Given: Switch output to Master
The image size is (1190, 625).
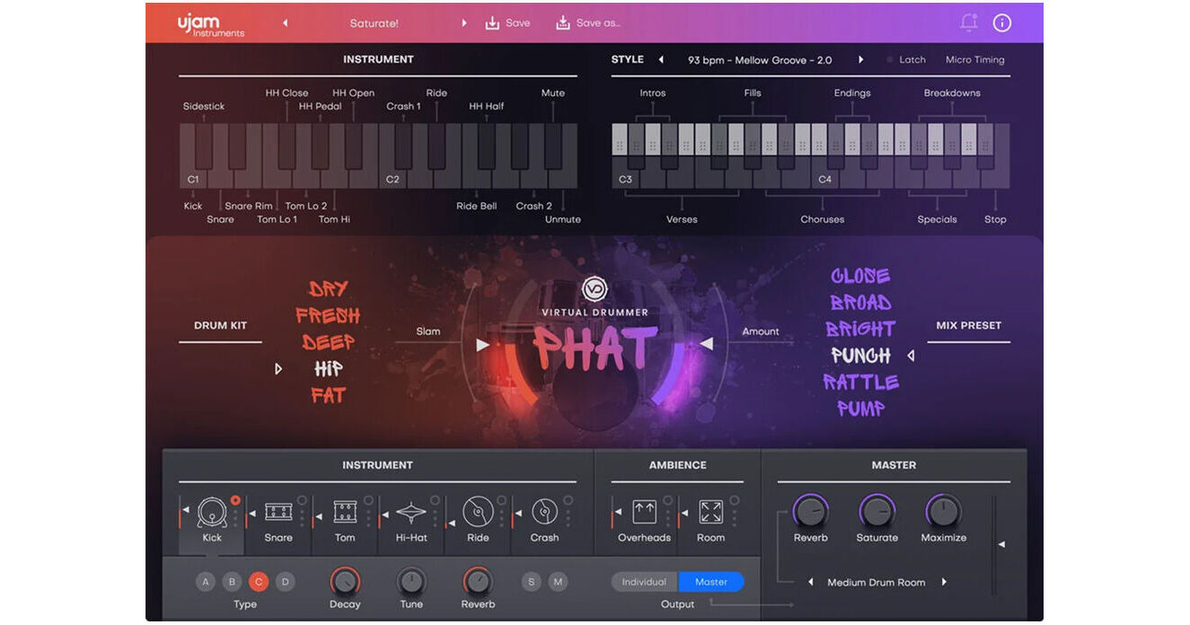Looking at the screenshot, I should [711, 582].
